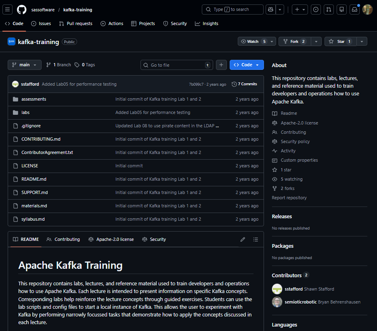Open the pull requests icon in header
Viewport: 377px width, 331px height.
pos(329,10)
